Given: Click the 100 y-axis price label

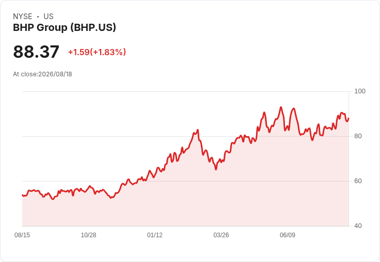Looking at the screenshot, I should [x=360, y=91].
